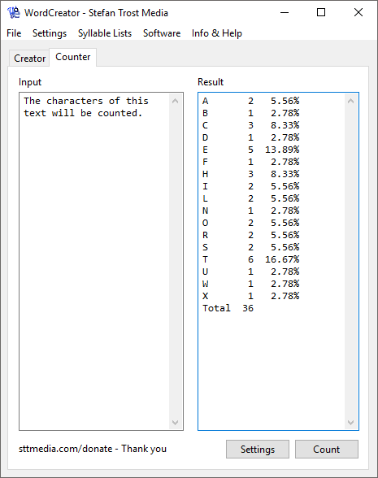378x478 pixels.
Task: Click the sttmedia.com/donate text
Action: click(x=65, y=449)
